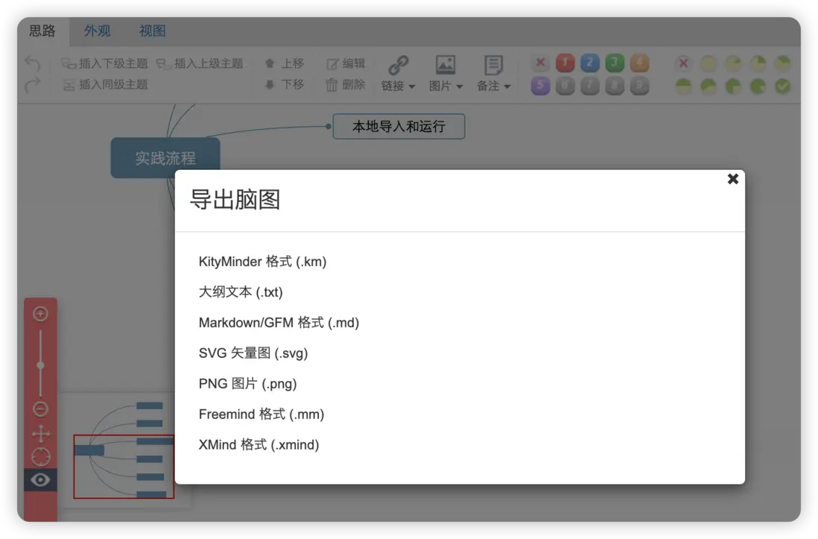Select priority 1 red badge

click(x=565, y=63)
